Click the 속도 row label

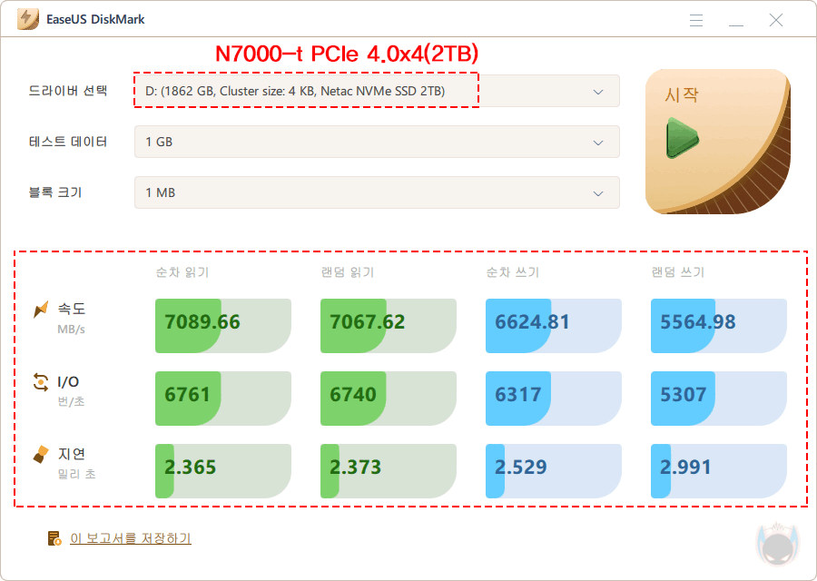pyautogui.click(x=72, y=309)
